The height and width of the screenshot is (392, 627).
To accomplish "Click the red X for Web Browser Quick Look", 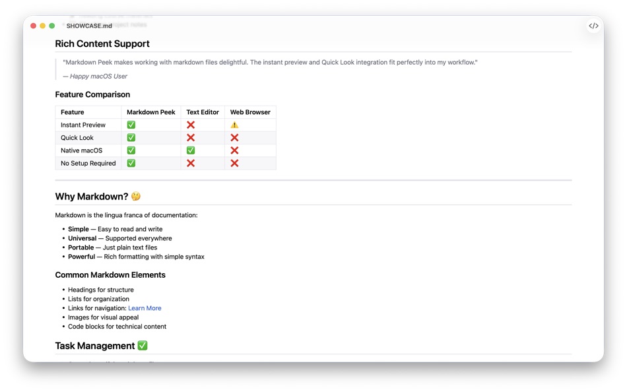I will [x=233, y=137].
